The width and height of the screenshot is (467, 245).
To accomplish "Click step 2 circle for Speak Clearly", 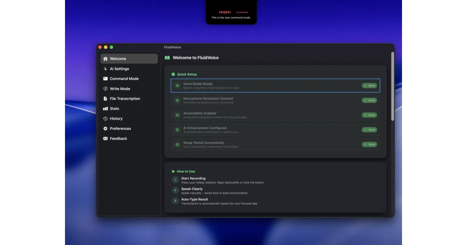I will click(176, 191).
